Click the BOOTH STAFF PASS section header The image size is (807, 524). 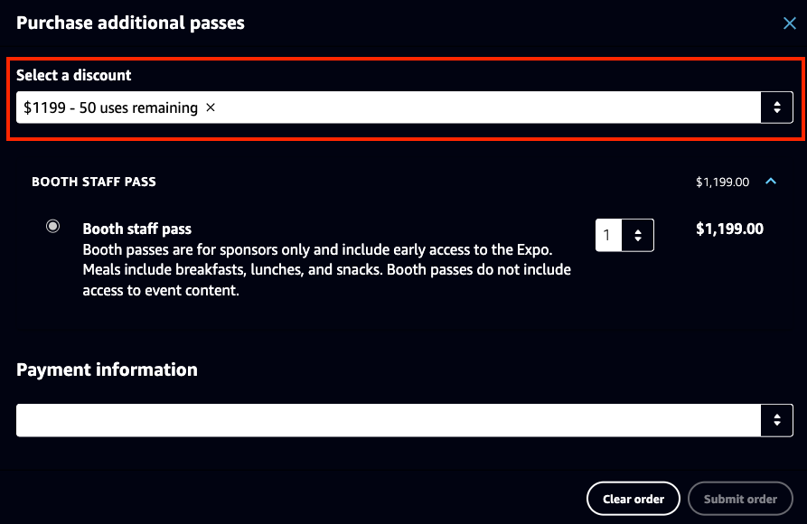pyautogui.click(x=94, y=182)
